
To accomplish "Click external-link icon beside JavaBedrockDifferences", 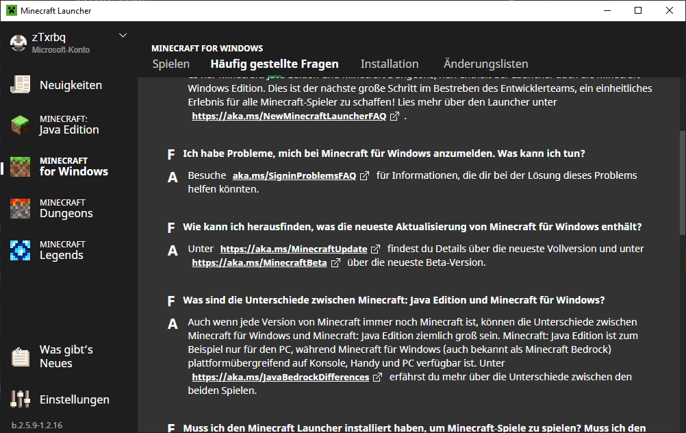I will (377, 377).
